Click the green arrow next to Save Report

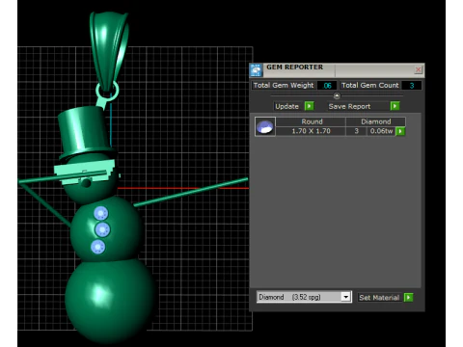pos(395,106)
